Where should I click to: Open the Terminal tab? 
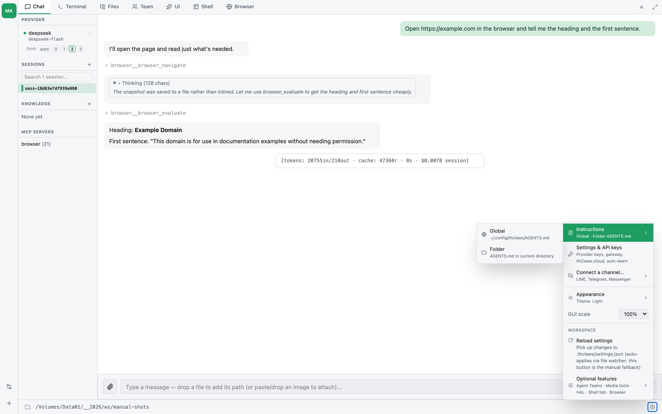pos(72,7)
